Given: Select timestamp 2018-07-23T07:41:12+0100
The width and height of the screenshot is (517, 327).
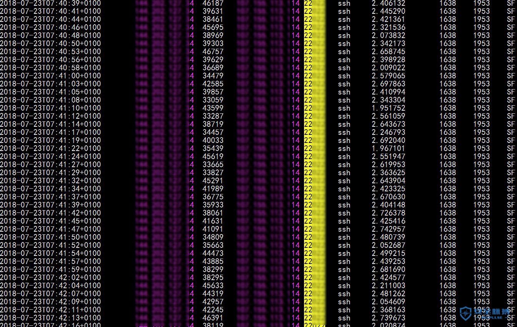Looking at the screenshot, I should (50, 116).
